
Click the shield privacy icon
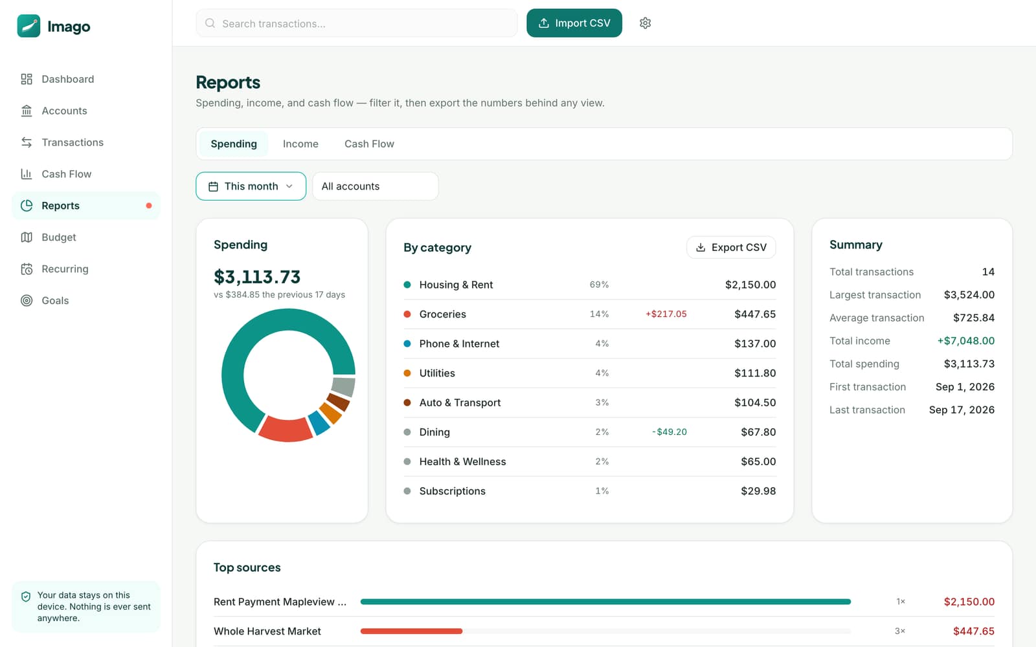[26, 597]
